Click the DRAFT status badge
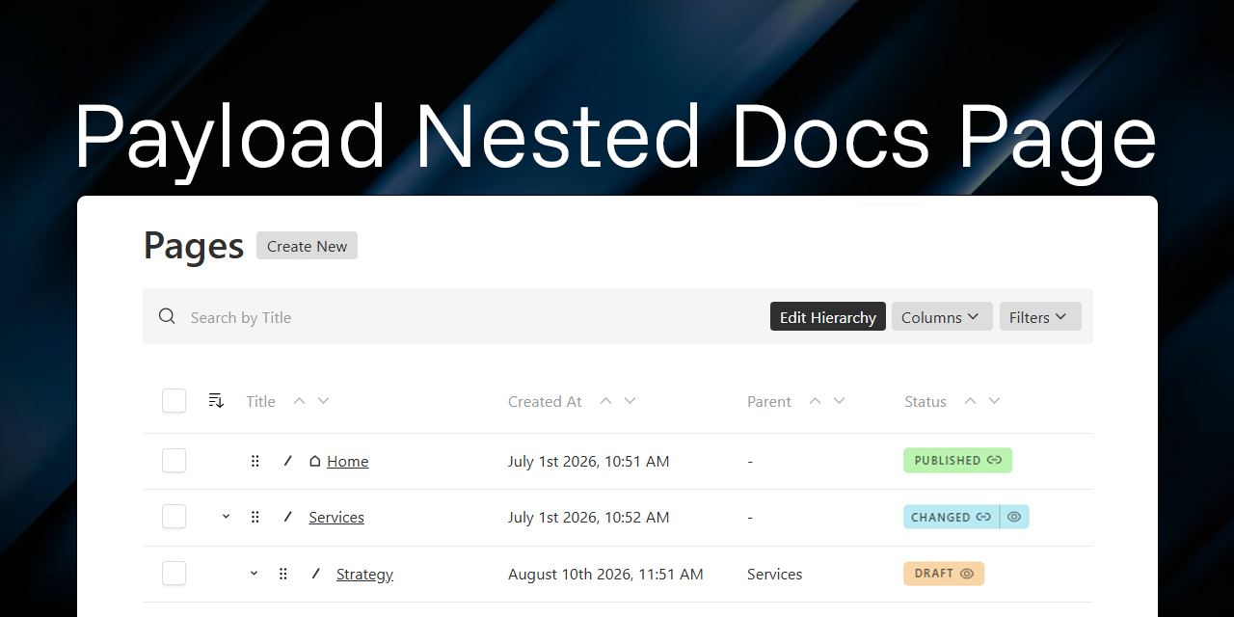The height and width of the screenshot is (617, 1234). (944, 574)
